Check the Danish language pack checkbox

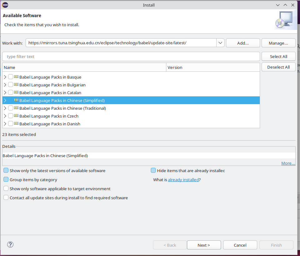pos(11,123)
